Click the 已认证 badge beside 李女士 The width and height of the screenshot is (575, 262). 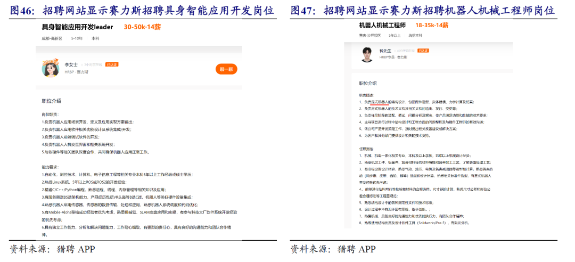pos(112,64)
